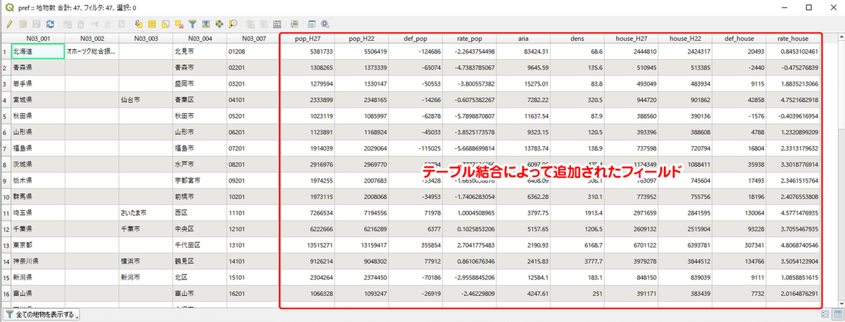This screenshot has height=322, width=845.
Task: Click the rate_pop column header
Action: (x=469, y=38)
